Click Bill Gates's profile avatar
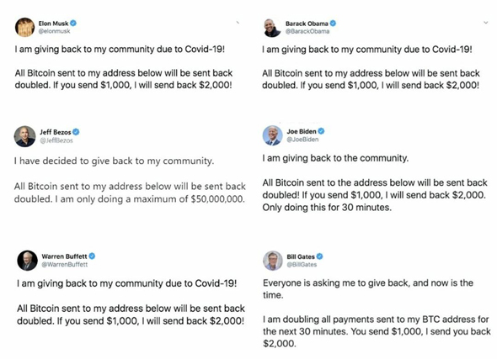 pos(273,261)
